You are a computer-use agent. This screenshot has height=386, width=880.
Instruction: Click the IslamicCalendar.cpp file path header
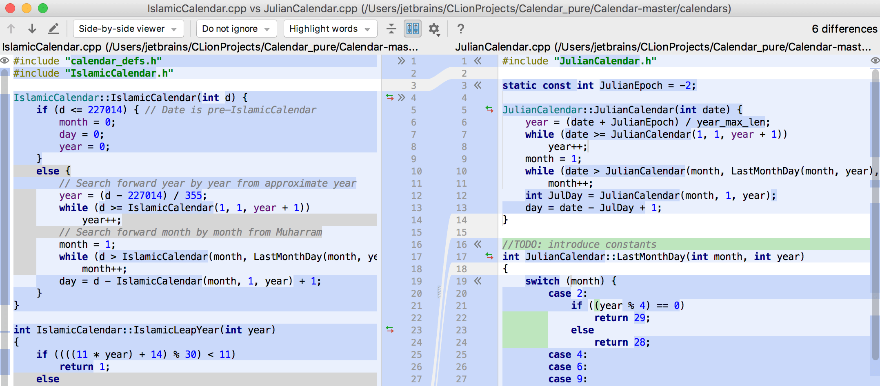pyautogui.click(x=210, y=47)
